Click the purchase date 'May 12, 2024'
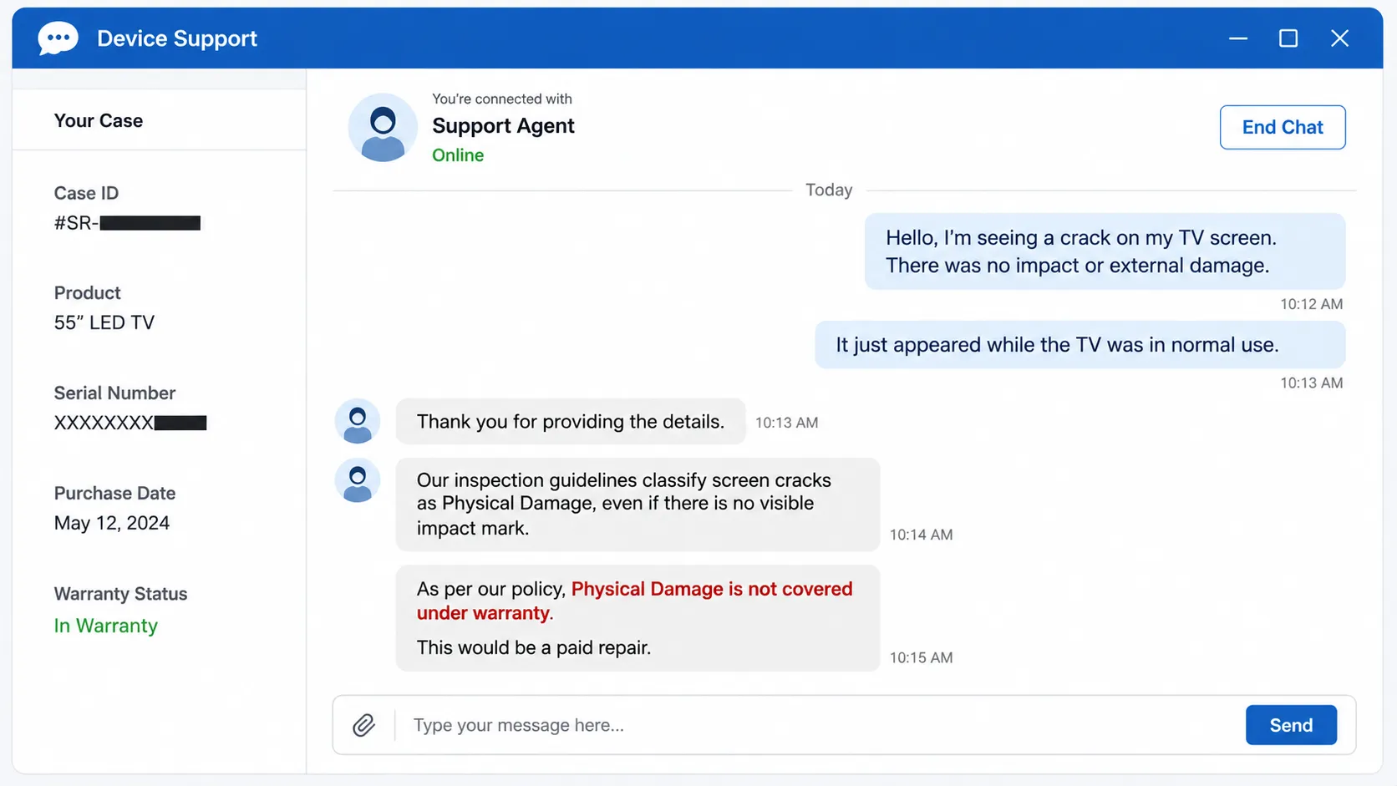This screenshot has height=786, width=1397. click(x=112, y=523)
